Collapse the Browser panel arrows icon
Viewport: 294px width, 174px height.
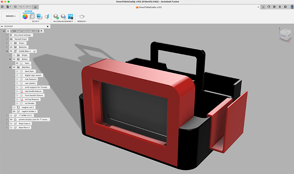click(x=2, y=27)
